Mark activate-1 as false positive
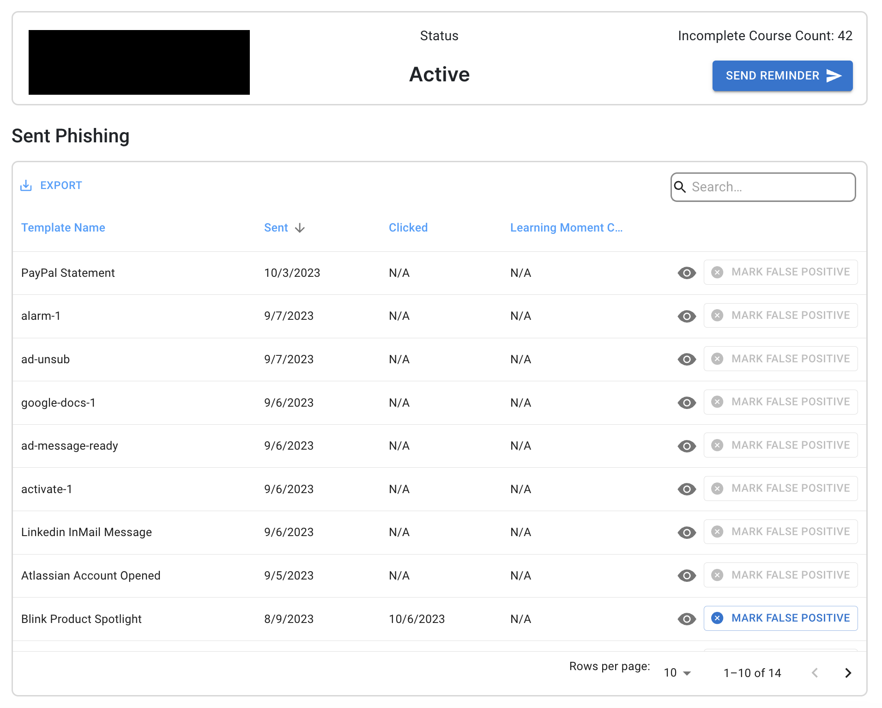 [780, 488]
